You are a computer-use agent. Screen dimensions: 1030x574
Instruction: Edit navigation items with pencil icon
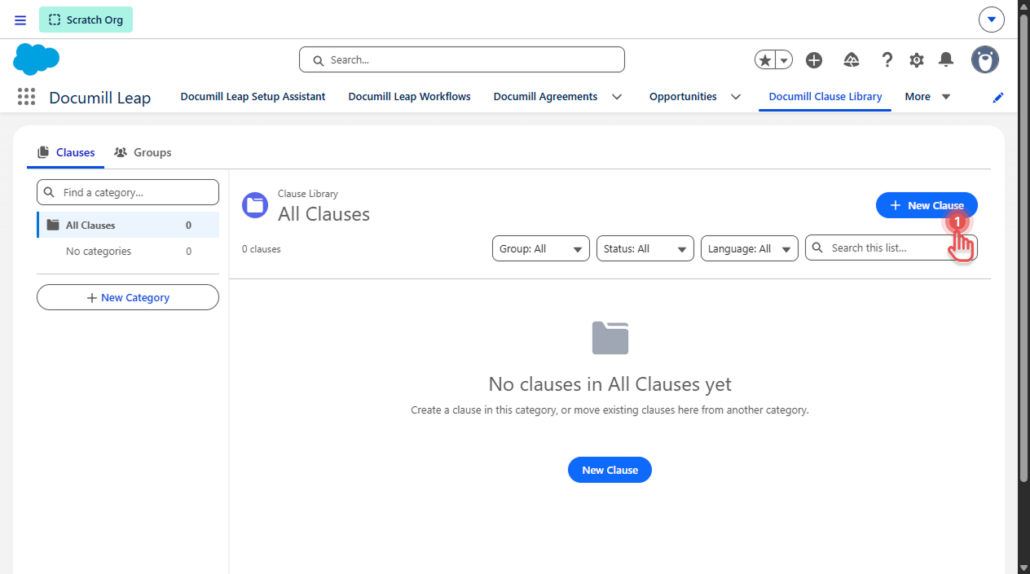point(998,98)
